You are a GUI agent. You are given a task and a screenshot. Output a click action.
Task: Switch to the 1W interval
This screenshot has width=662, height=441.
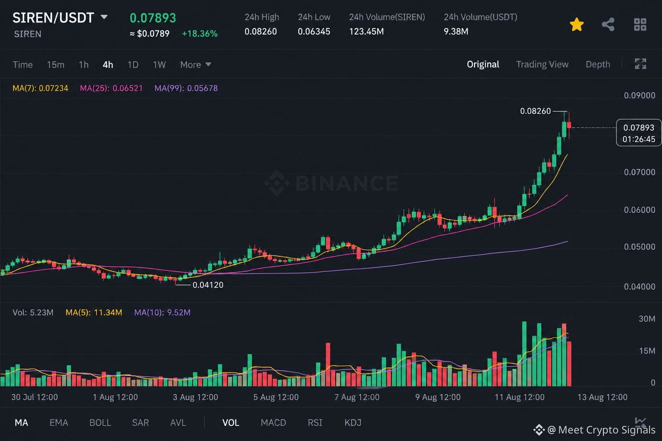point(159,65)
